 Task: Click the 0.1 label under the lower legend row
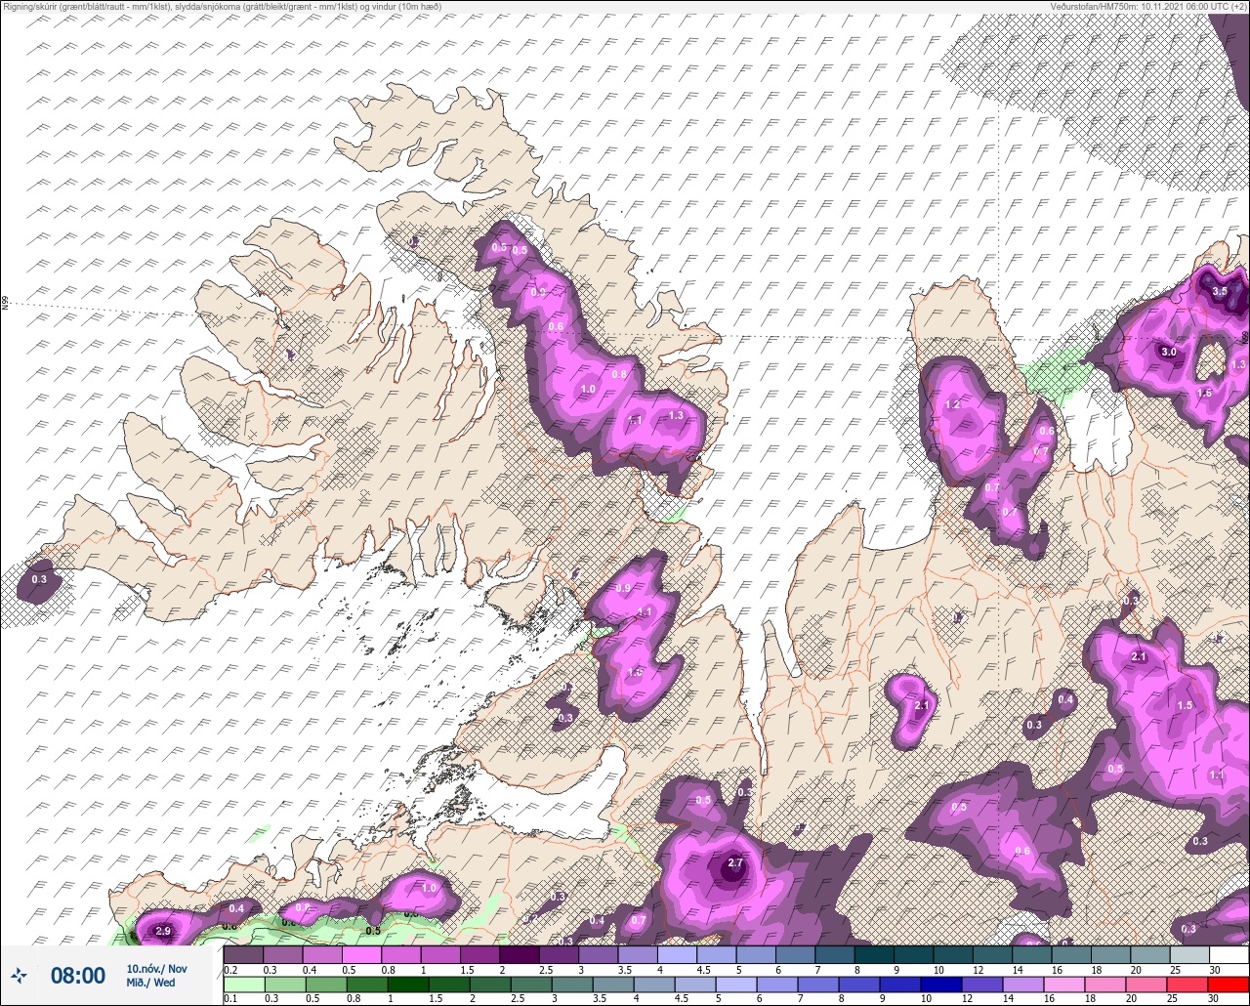(x=230, y=998)
